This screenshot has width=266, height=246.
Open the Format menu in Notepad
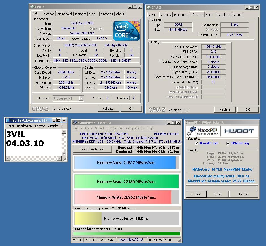click(40, 126)
